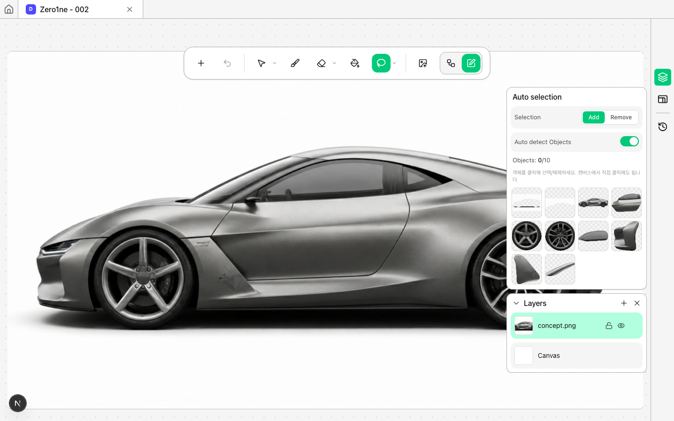This screenshot has height=421, width=674.
Task: Choose Add selection mode
Action: click(593, 117)
